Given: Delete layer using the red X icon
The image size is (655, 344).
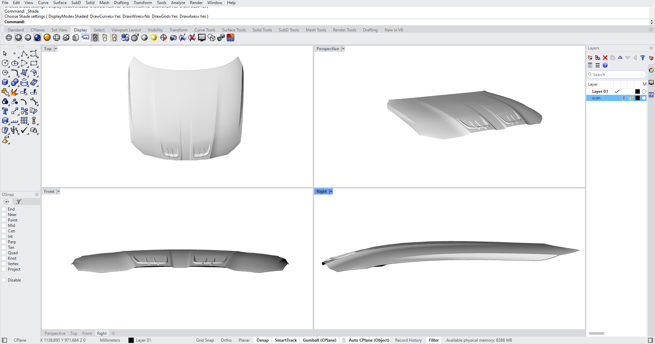Looking at the screenshot, I should click(605, 58).
